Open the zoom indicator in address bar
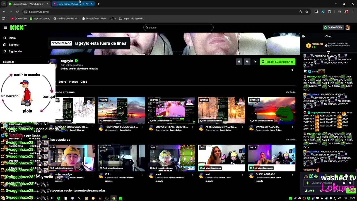Viewport: 357px width, 201px height. [x=301, y=12]
